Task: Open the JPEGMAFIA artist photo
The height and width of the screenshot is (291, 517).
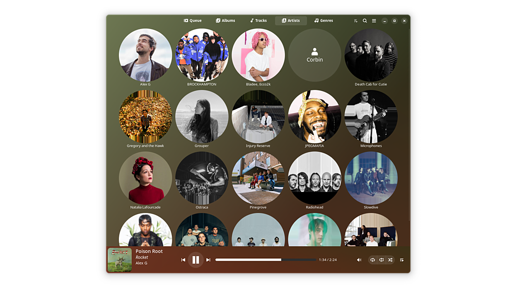Action: pyautogui.click(x=314, y=116)
